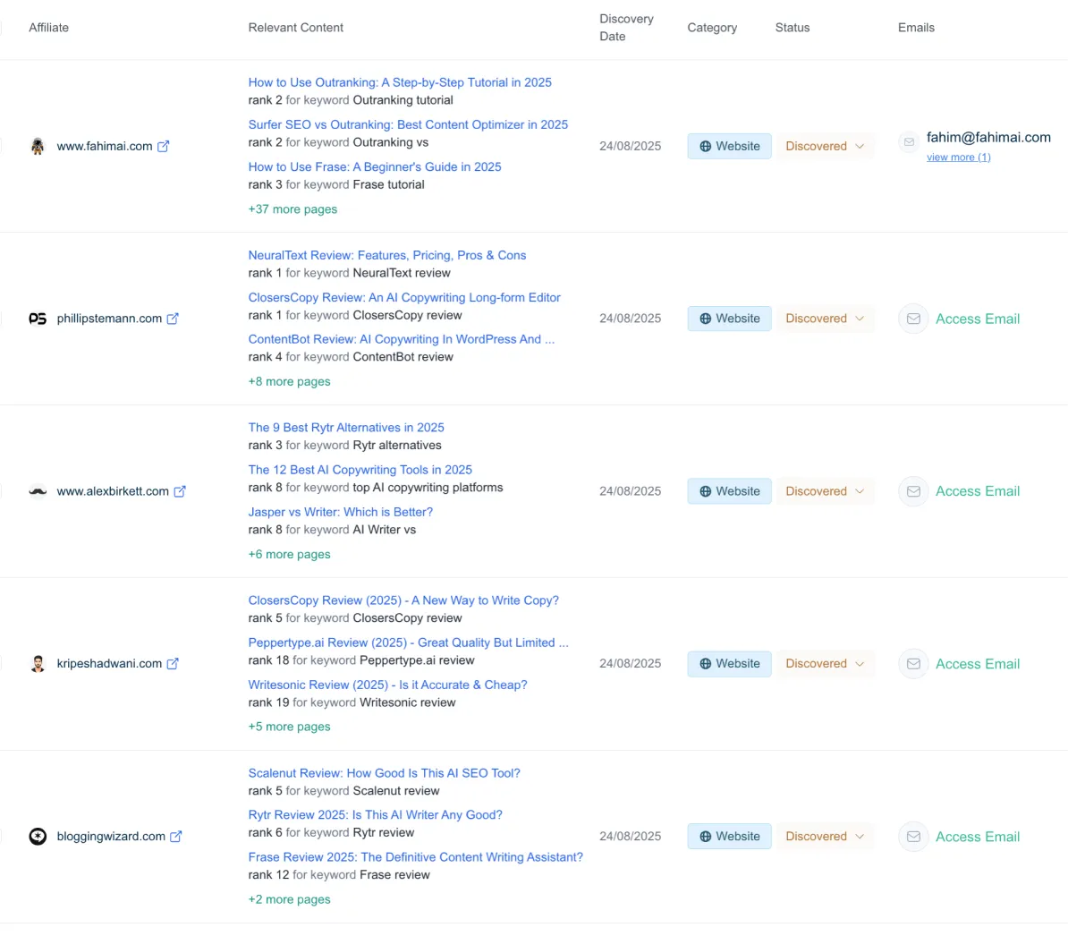Click envelope icon in kripeshadwani.com row
The height and width of the screenshot is (936, 1068).
pyautogui.click(x=913, y=663)
